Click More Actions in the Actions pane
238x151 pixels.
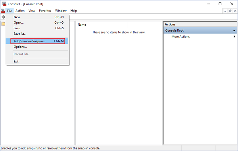coord(180,37)
